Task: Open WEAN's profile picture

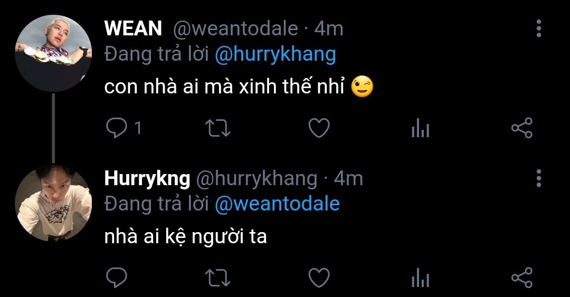Action: click(x=53, y=53)
